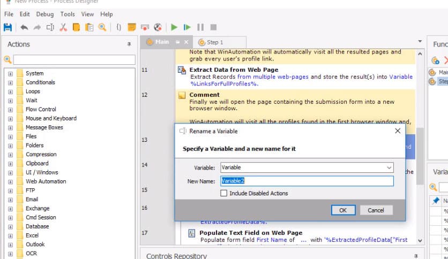This screenshot has width=448, height=259.
Task: Expand the Flow Control folder
Action: click(x=10, y=110)
